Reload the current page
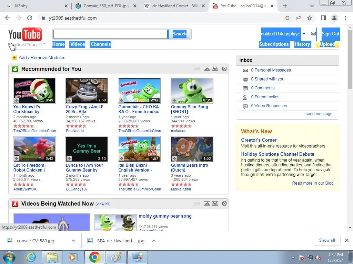Screen dimensions: 353x264 coord(30,18)
